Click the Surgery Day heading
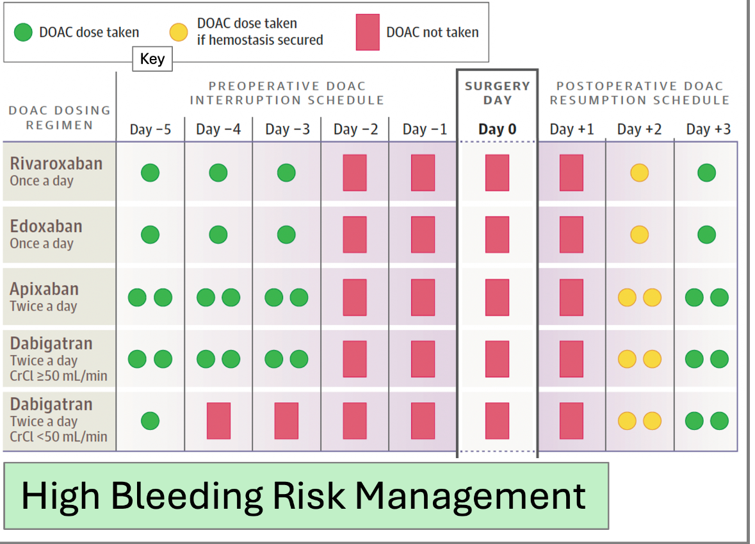 498,93
